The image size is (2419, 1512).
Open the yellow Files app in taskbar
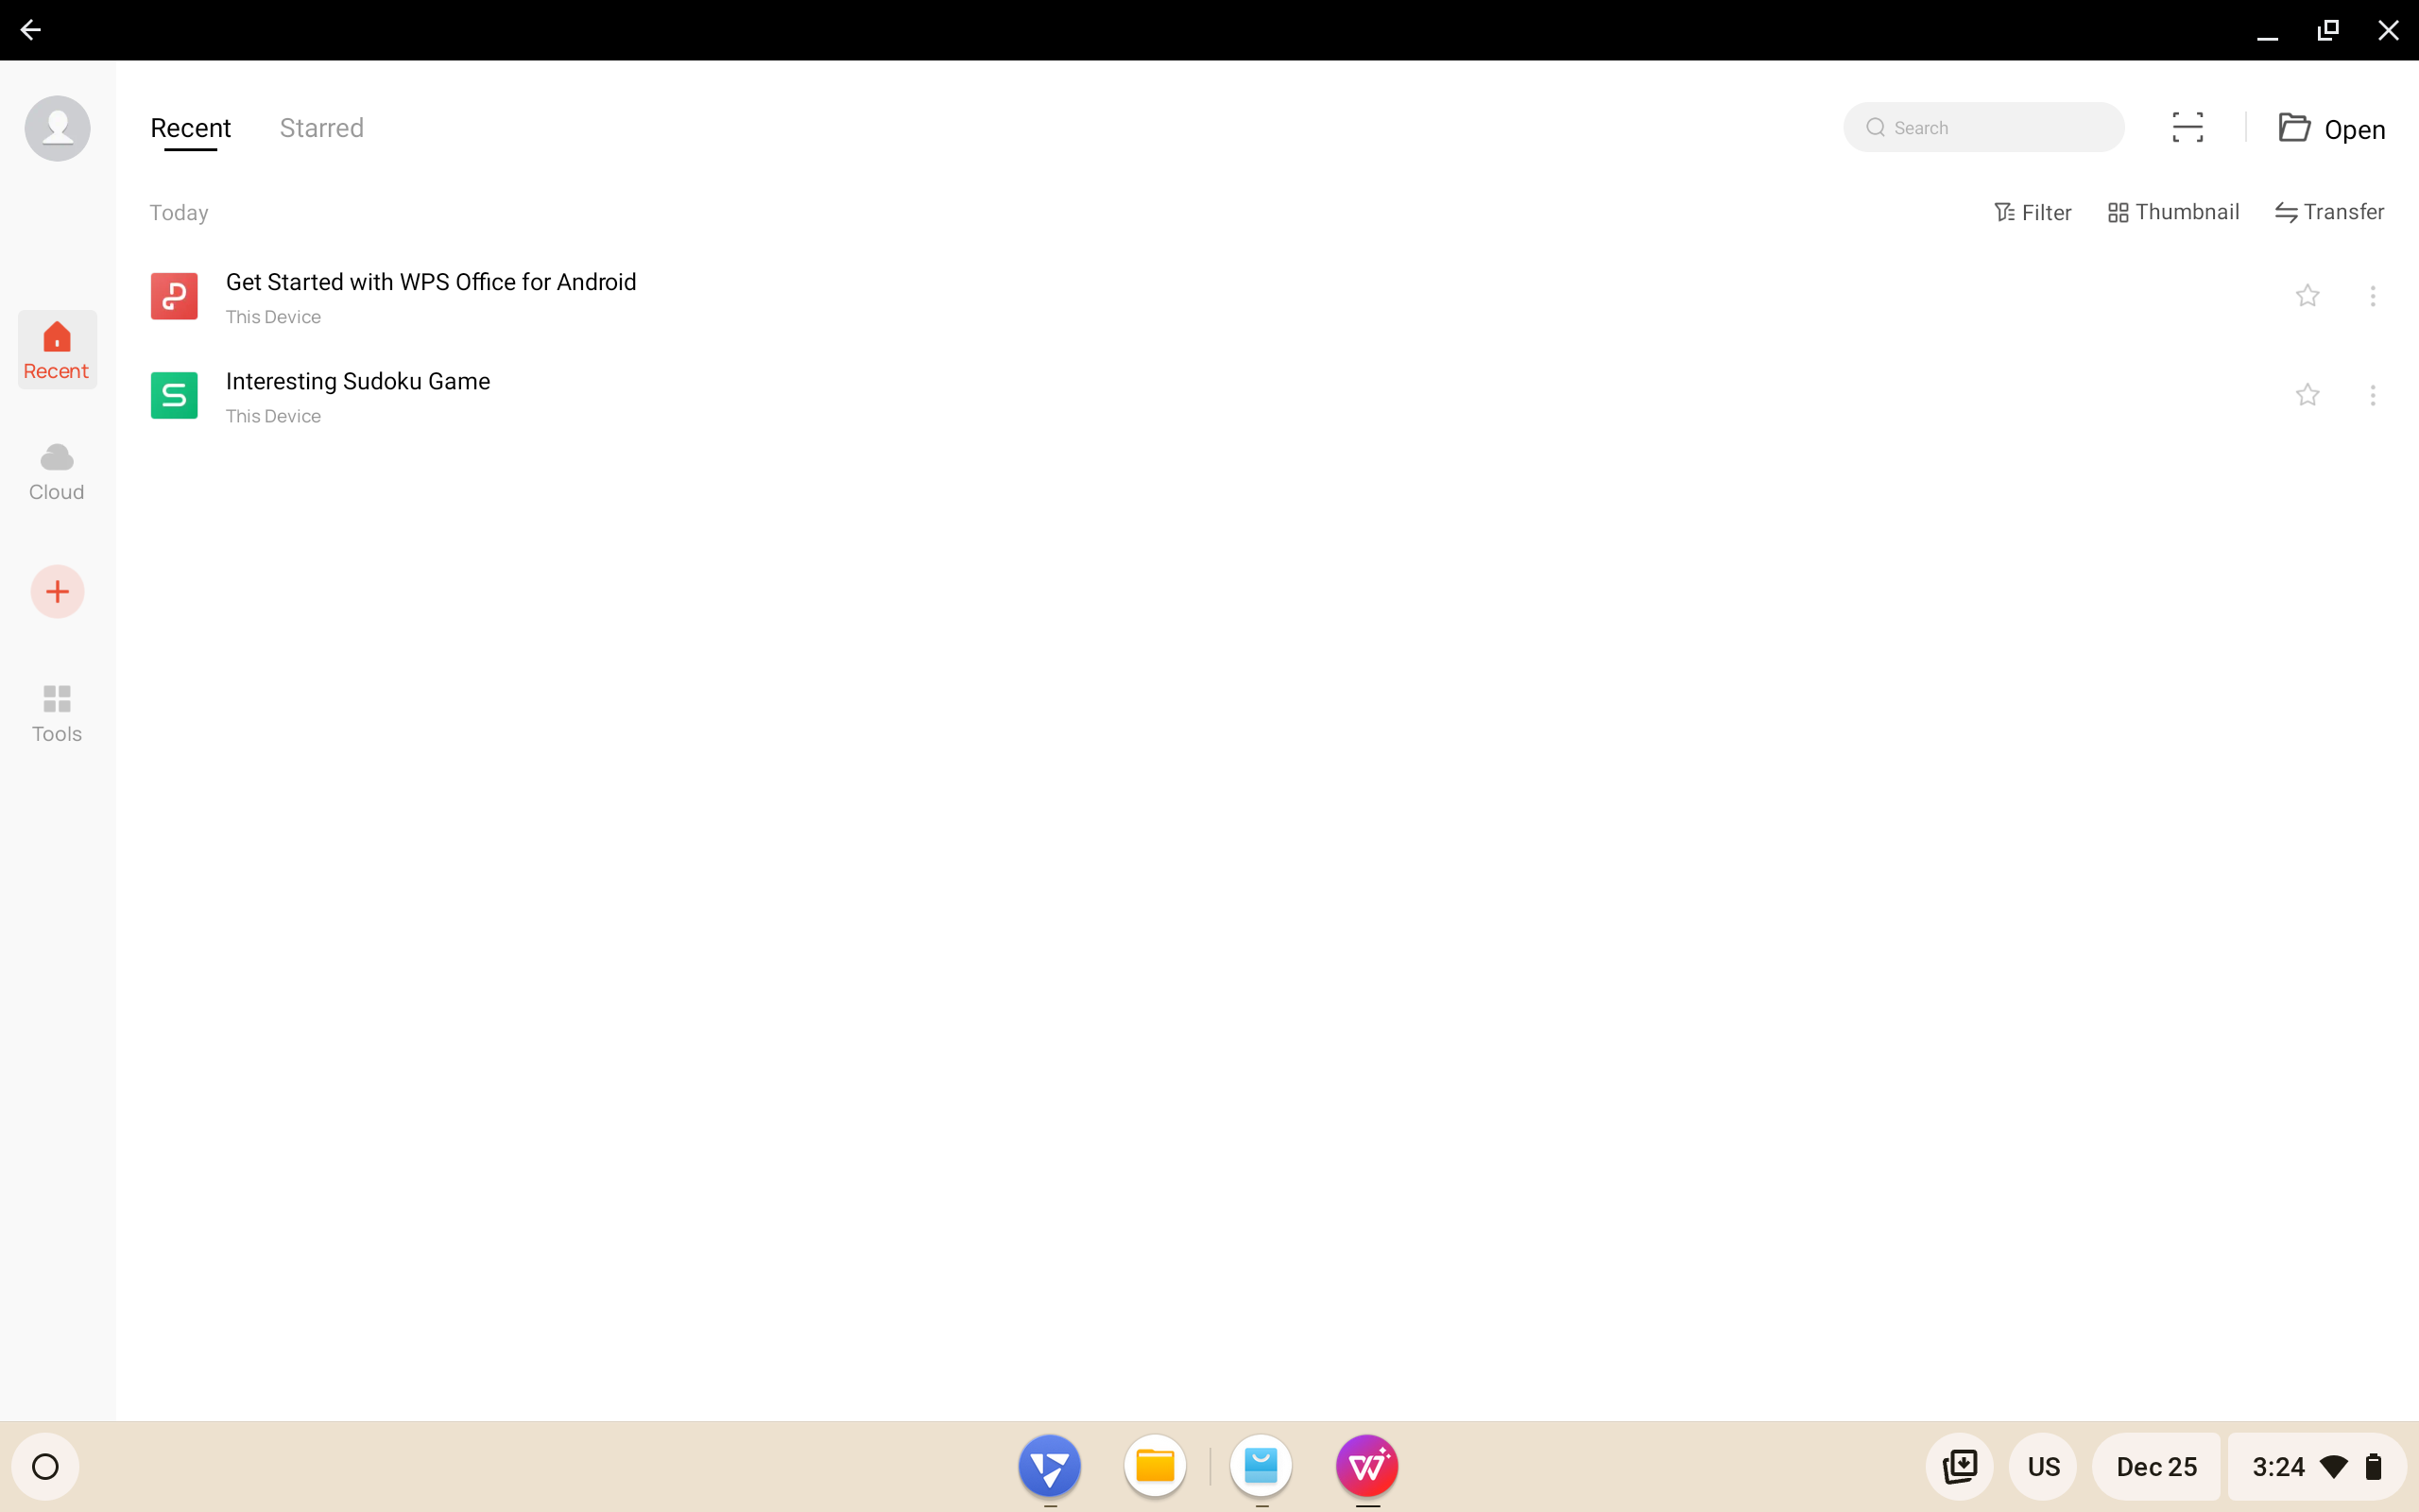(1155, 1466)
